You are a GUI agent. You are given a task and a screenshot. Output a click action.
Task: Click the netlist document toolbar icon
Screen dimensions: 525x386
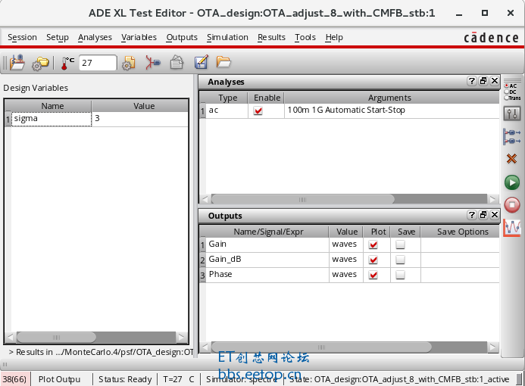(177, 63)
